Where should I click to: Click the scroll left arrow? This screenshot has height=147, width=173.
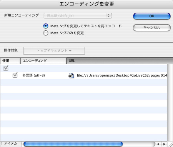158,144
